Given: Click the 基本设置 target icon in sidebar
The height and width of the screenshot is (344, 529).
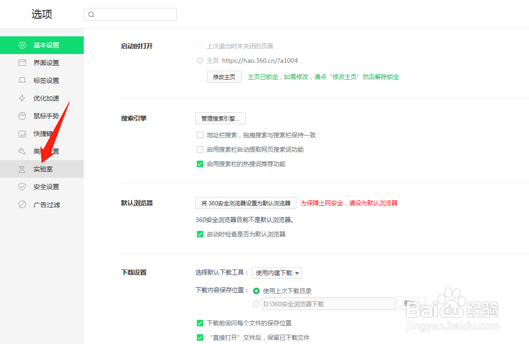Looking at the screenshot, I should (22, 45).
